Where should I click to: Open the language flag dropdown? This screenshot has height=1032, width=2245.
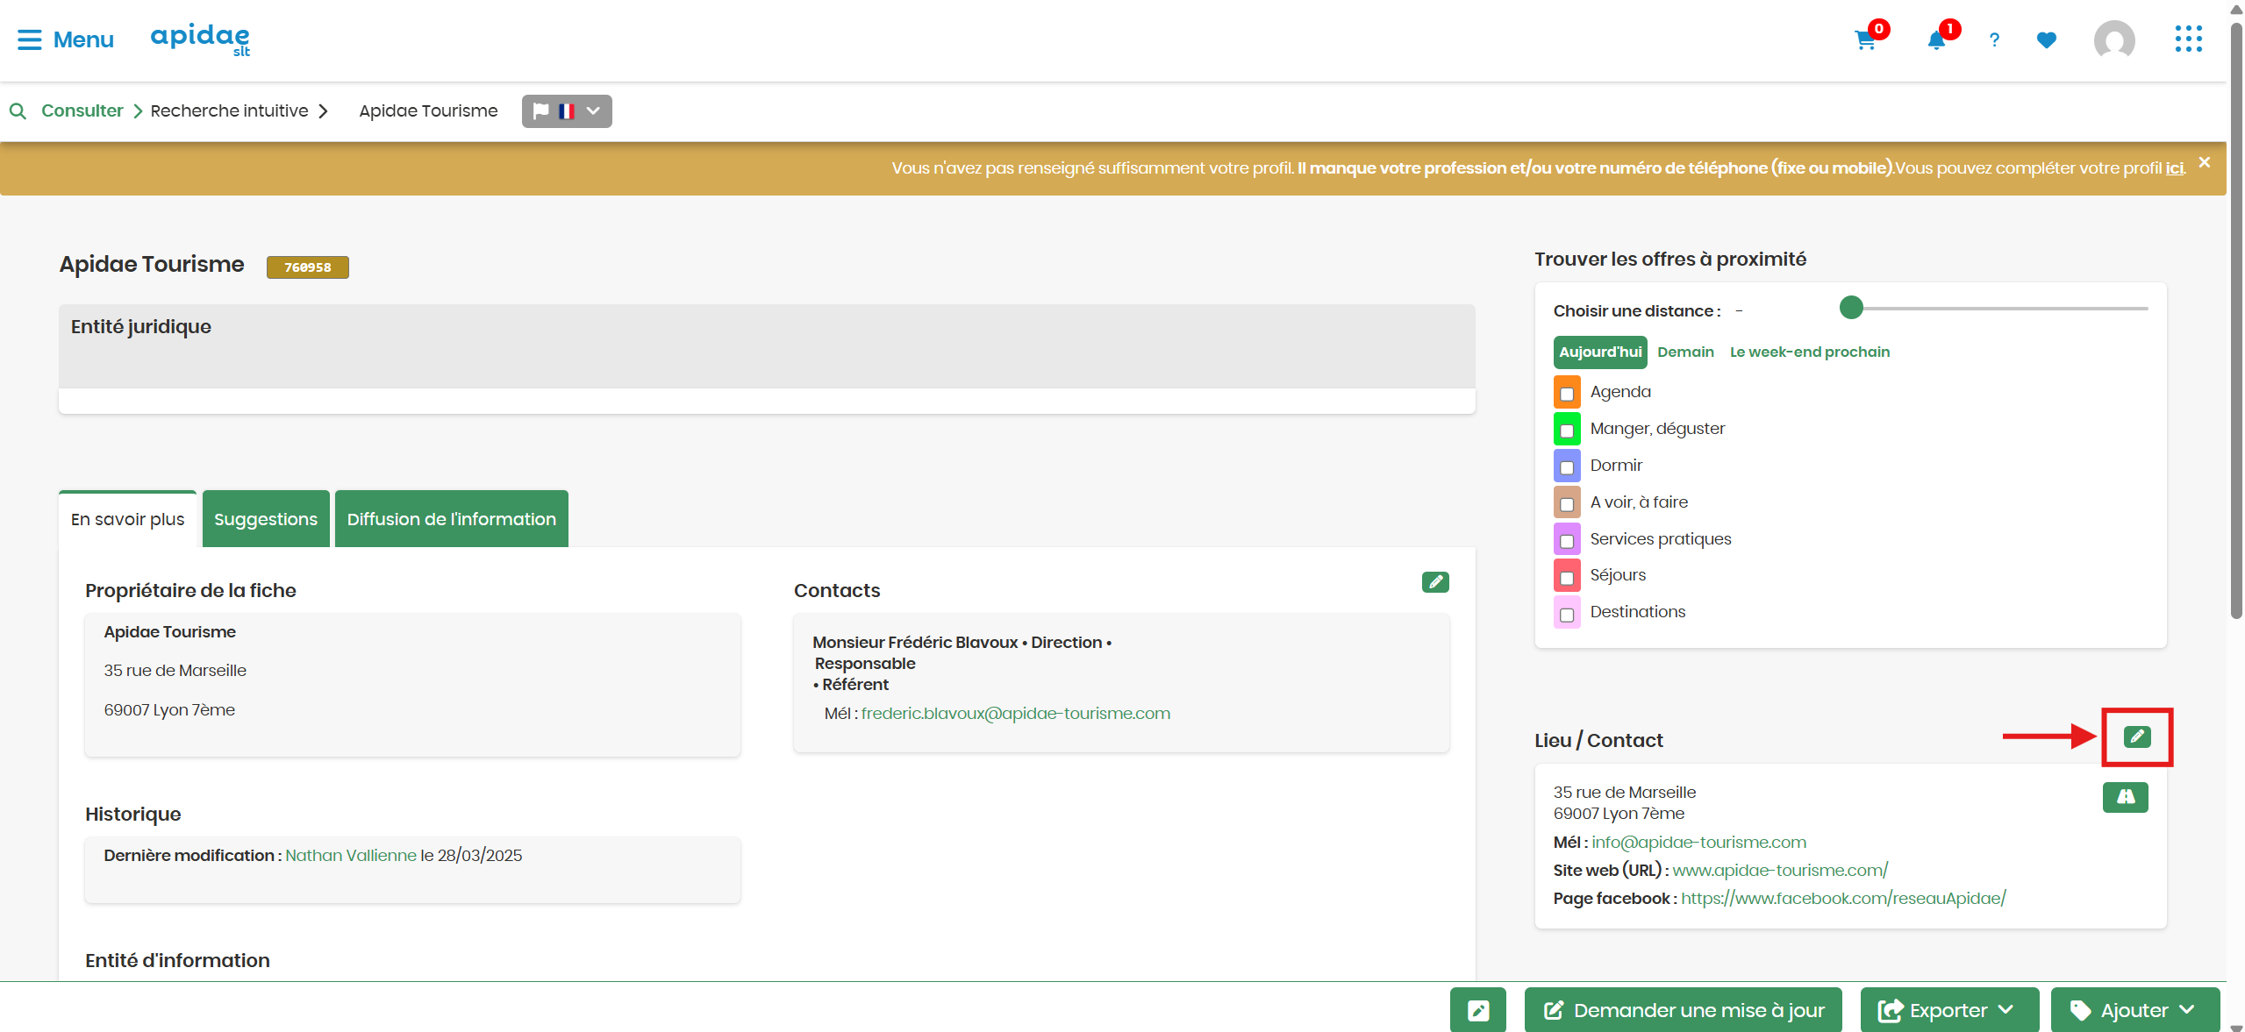[567, 111]
